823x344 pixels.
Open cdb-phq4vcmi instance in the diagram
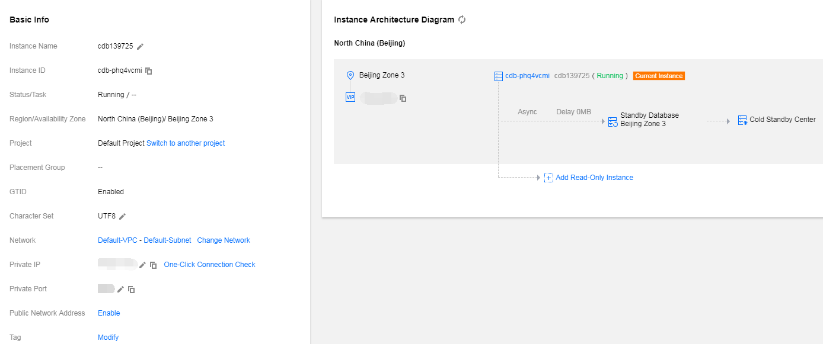(527, 76)
